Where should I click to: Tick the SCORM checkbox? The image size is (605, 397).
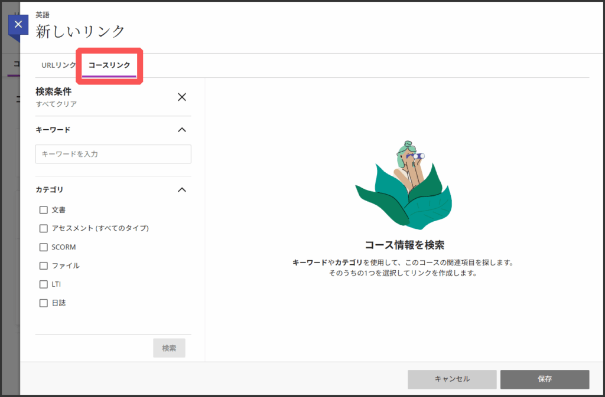point(43,247)
